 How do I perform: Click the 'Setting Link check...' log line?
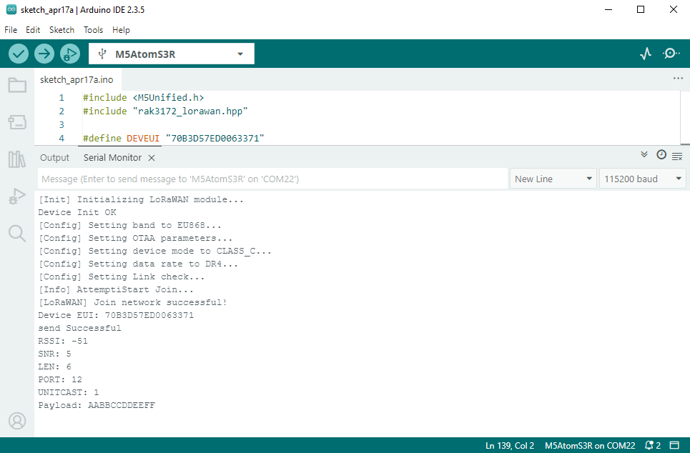pyautogui.click(x=122, y=277)
